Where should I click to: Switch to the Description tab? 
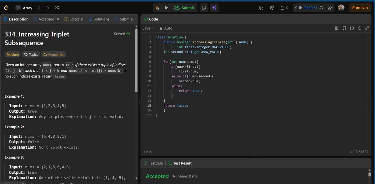point(16,19)
